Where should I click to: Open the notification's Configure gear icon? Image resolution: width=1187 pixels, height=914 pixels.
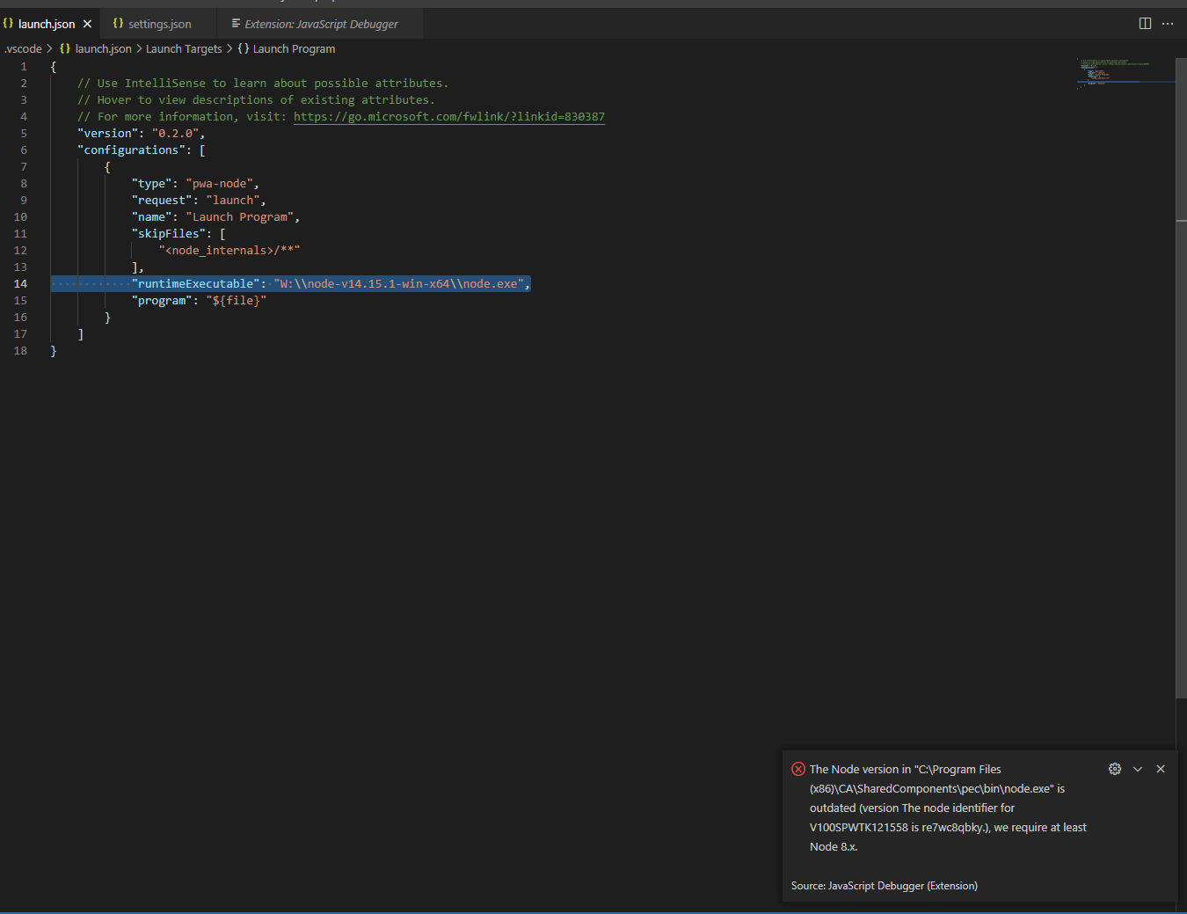(1115, 768)
